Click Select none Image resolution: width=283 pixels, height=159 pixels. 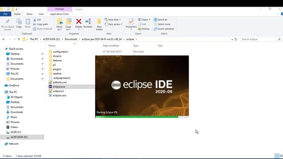(162, 24)
